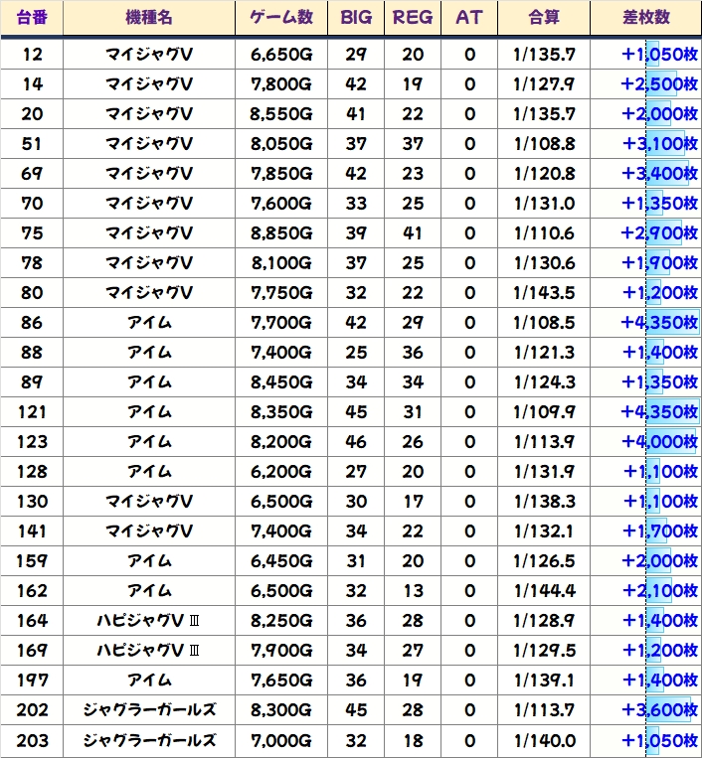This screenshot has height=758, width=702.
Task: Click the 1/108.5 combined rate
Action: (544, 323)
